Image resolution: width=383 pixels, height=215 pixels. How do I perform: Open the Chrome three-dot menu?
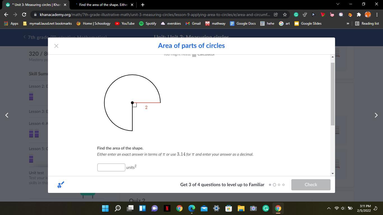coord(377,15)
